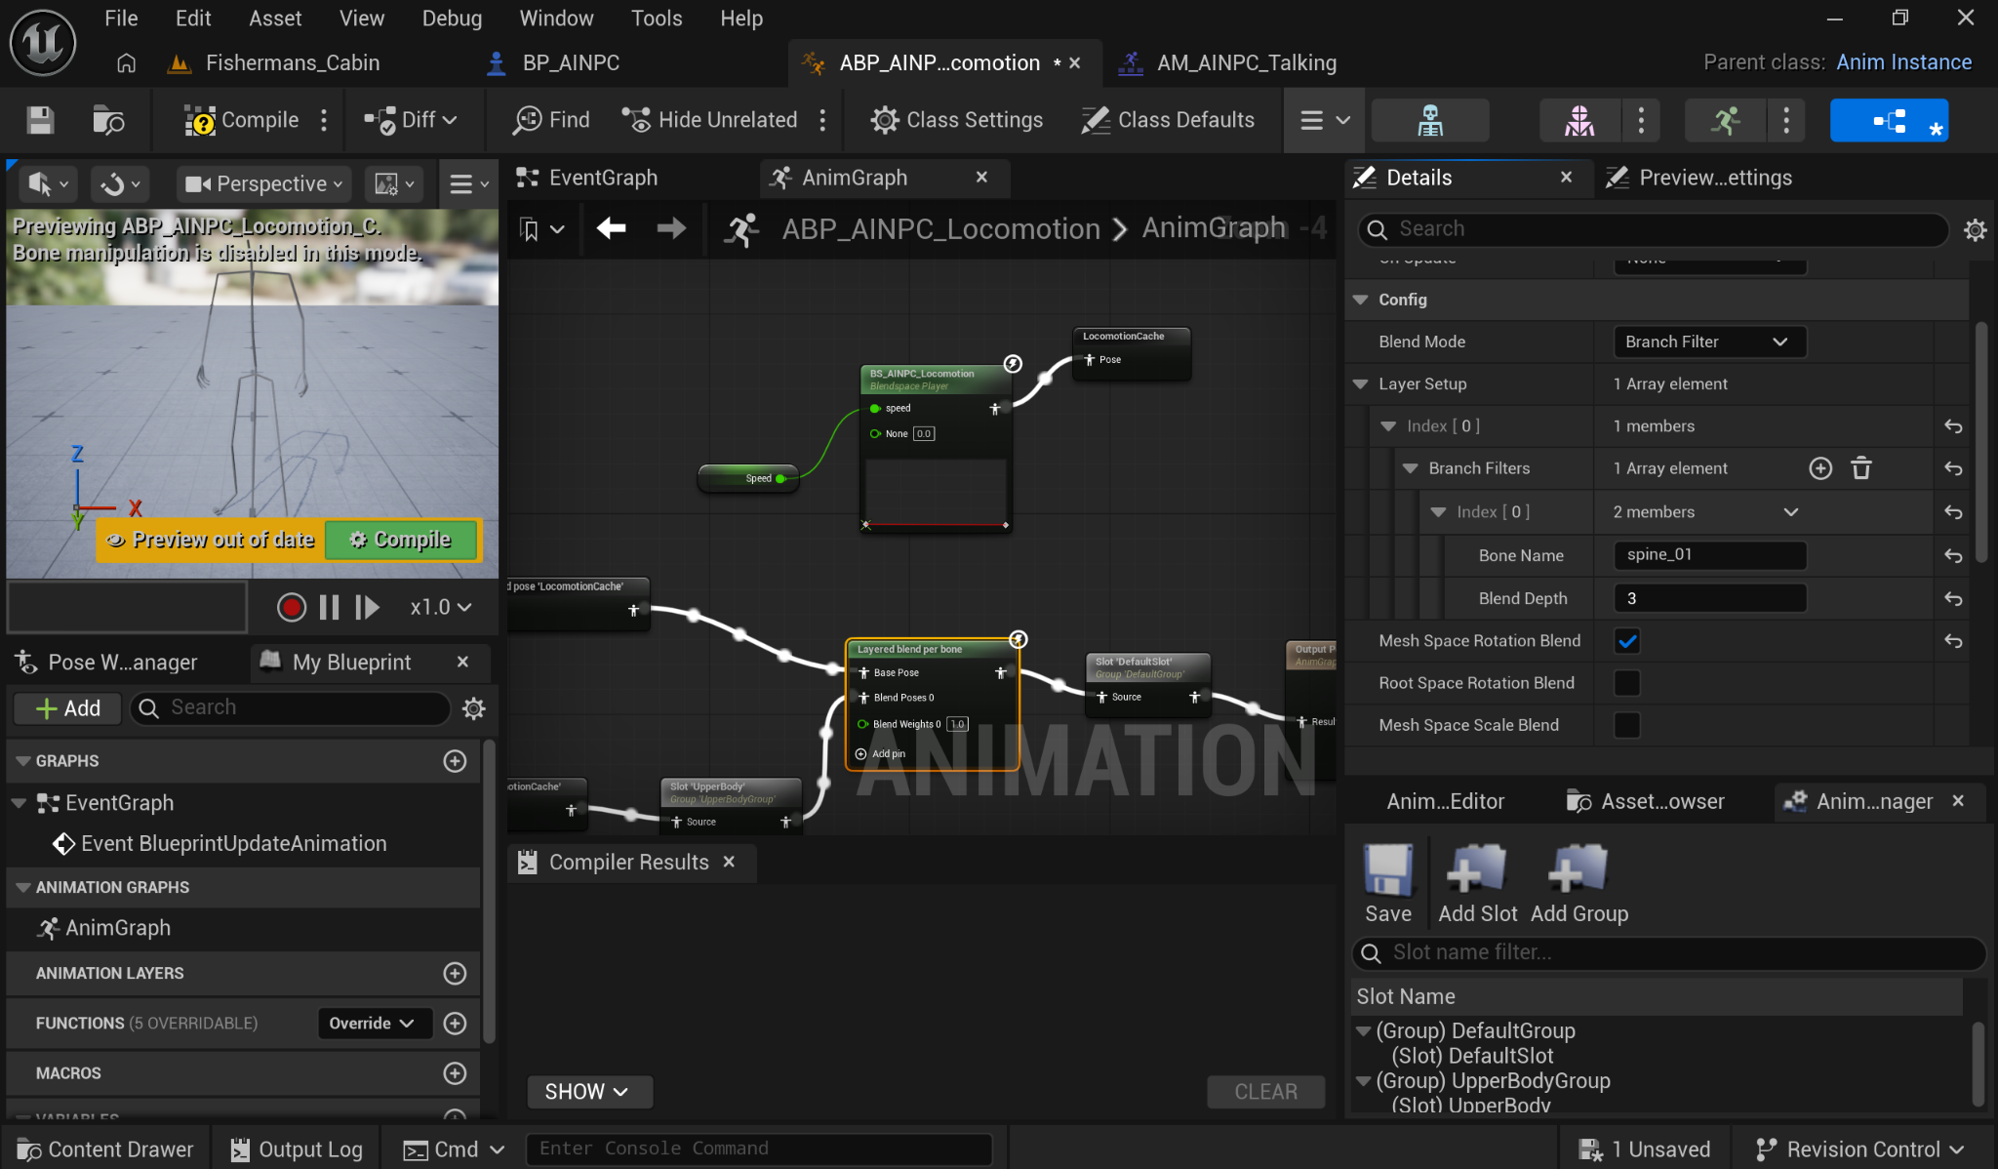This screenshot has width=1998, height=1169.
Task: Open Class Defaults
Action: pos(1168,120)
